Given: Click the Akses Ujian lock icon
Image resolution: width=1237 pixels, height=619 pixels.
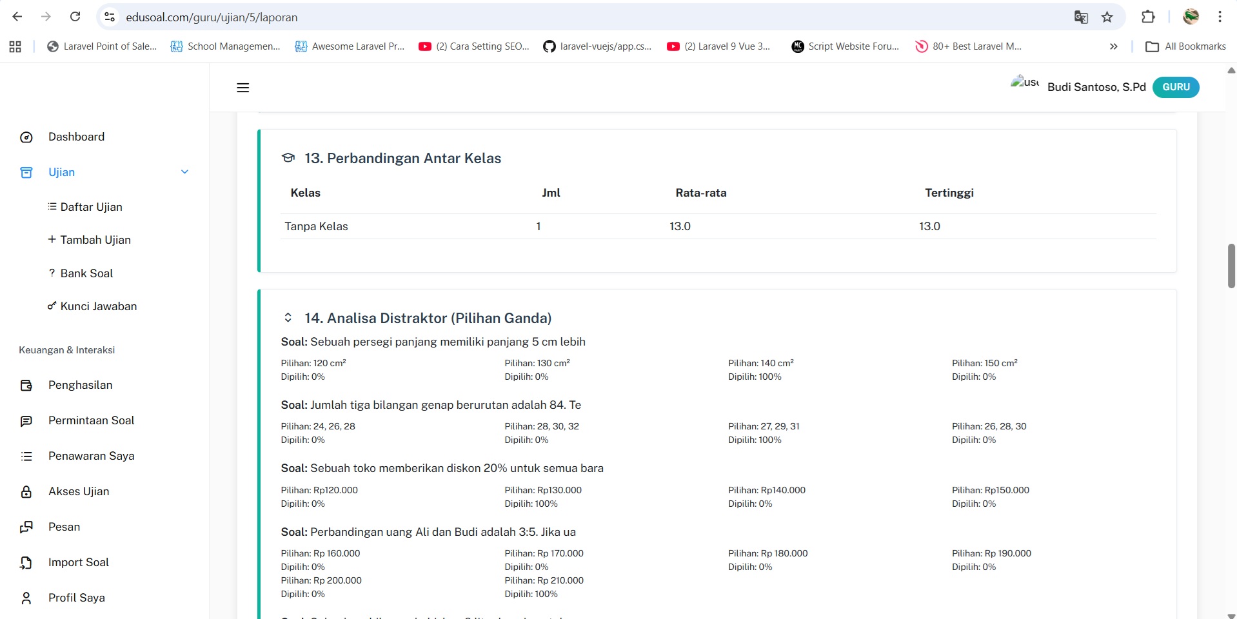Looking at the screenshot, I should tap(26, 492).
